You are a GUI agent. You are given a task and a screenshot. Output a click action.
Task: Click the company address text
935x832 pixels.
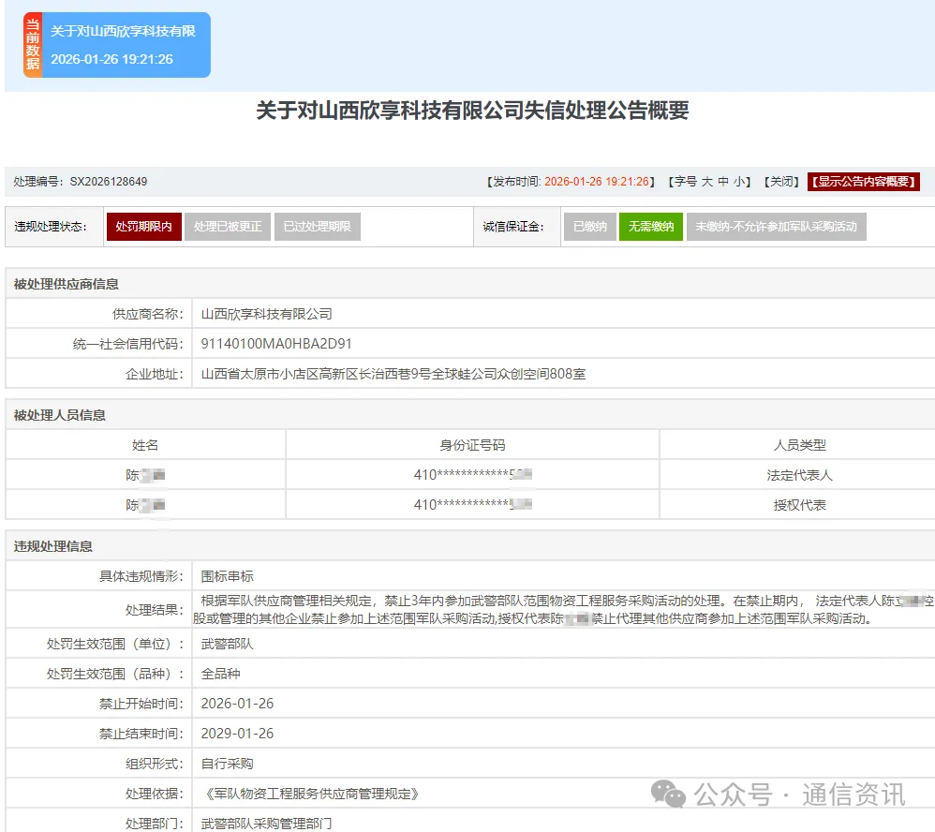[393, 374]
